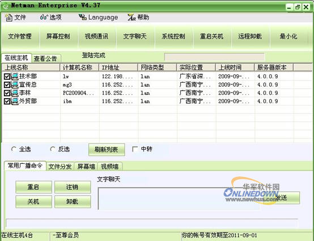Click the 在线主机4台 status bar text
The image size is (314, 241).
tap(17, 235)
